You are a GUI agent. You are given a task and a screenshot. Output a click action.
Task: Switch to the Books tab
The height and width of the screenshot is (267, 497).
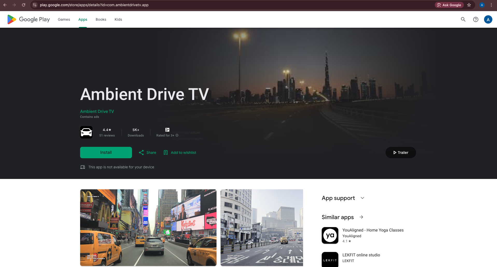click(101, 19)
